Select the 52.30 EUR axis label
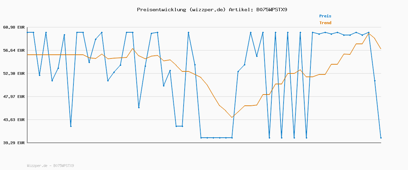The width and height of the screenshot is (408, 170). (x=14, y=73)
